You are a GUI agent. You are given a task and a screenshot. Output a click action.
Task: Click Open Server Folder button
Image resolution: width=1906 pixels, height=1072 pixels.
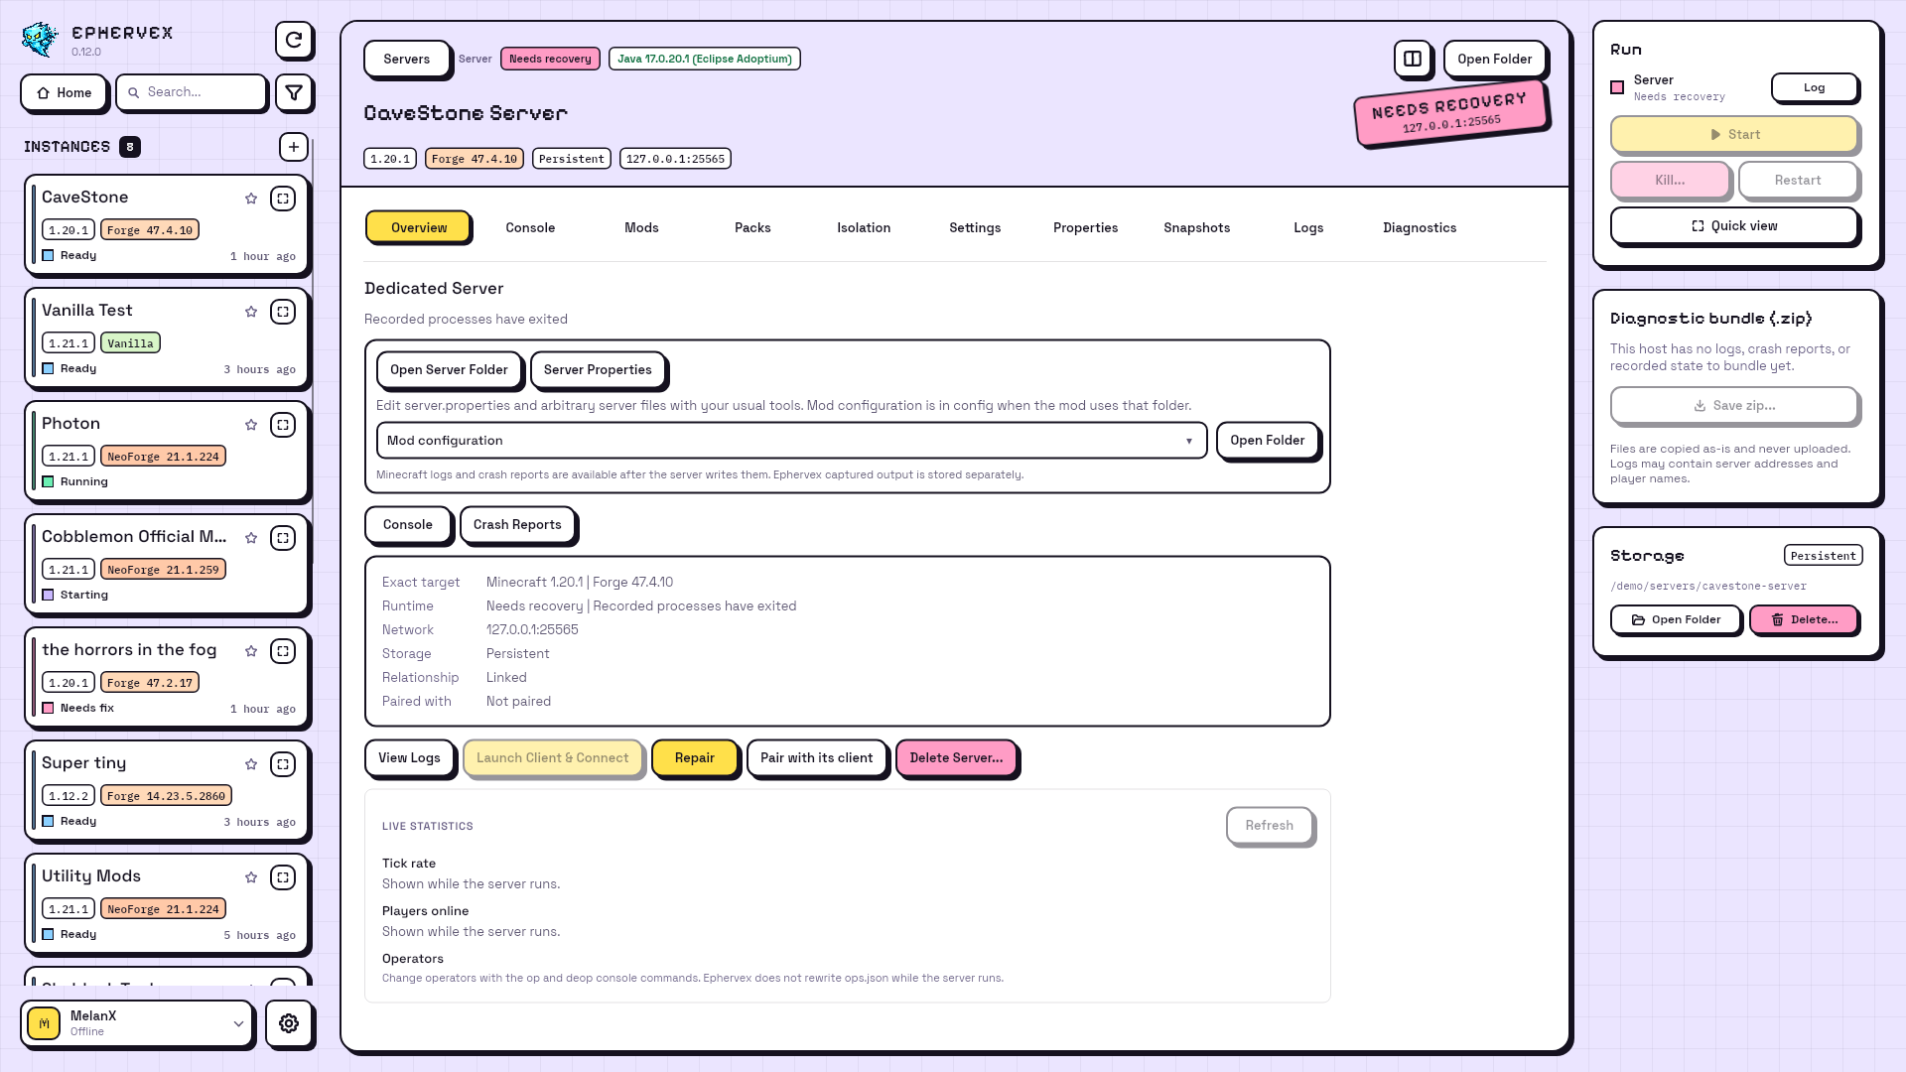point(449,369)
